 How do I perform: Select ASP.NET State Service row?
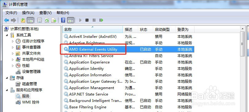click(128, 94)
